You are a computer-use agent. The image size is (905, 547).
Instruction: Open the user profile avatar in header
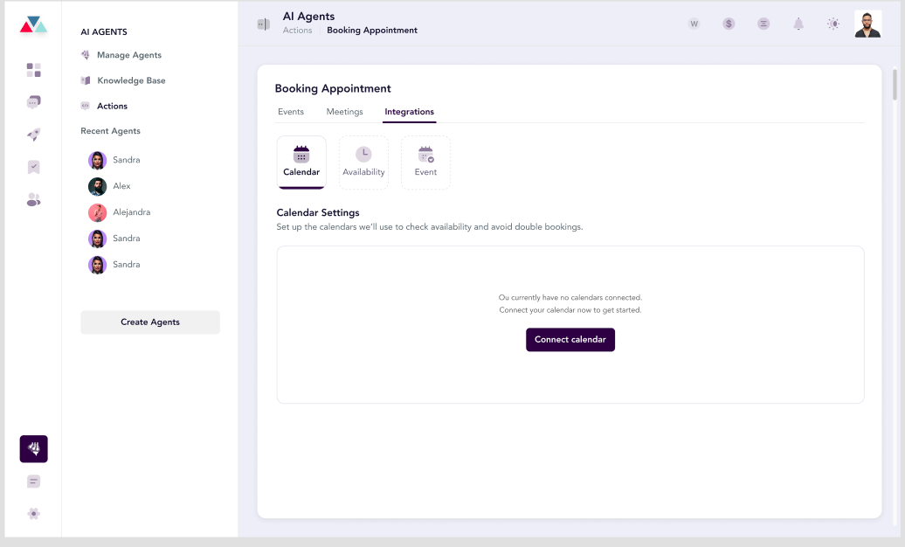867,24
